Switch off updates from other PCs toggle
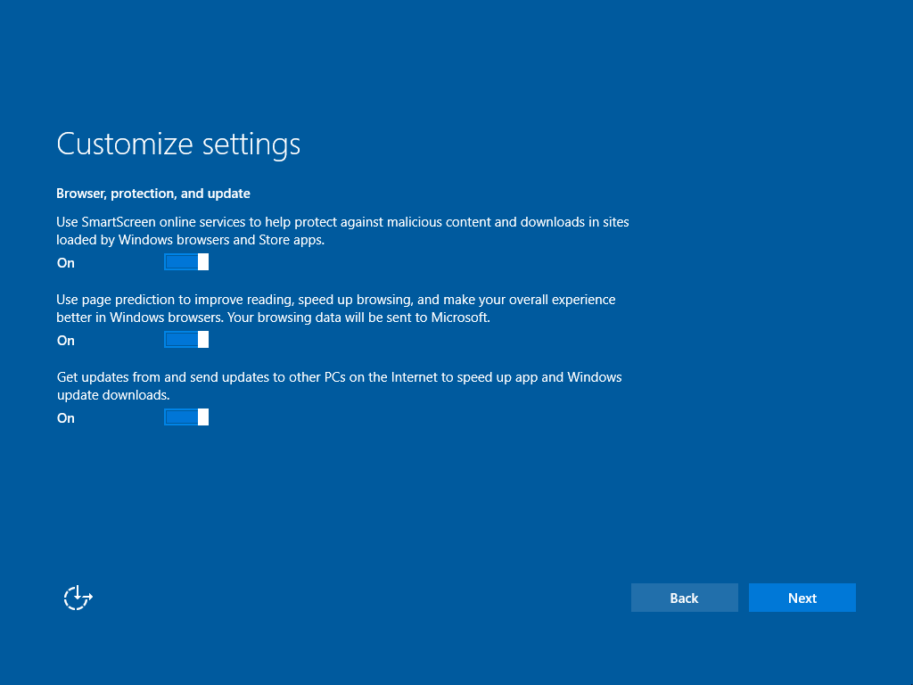This screenshot has width=913, height=685. point(186,417)
